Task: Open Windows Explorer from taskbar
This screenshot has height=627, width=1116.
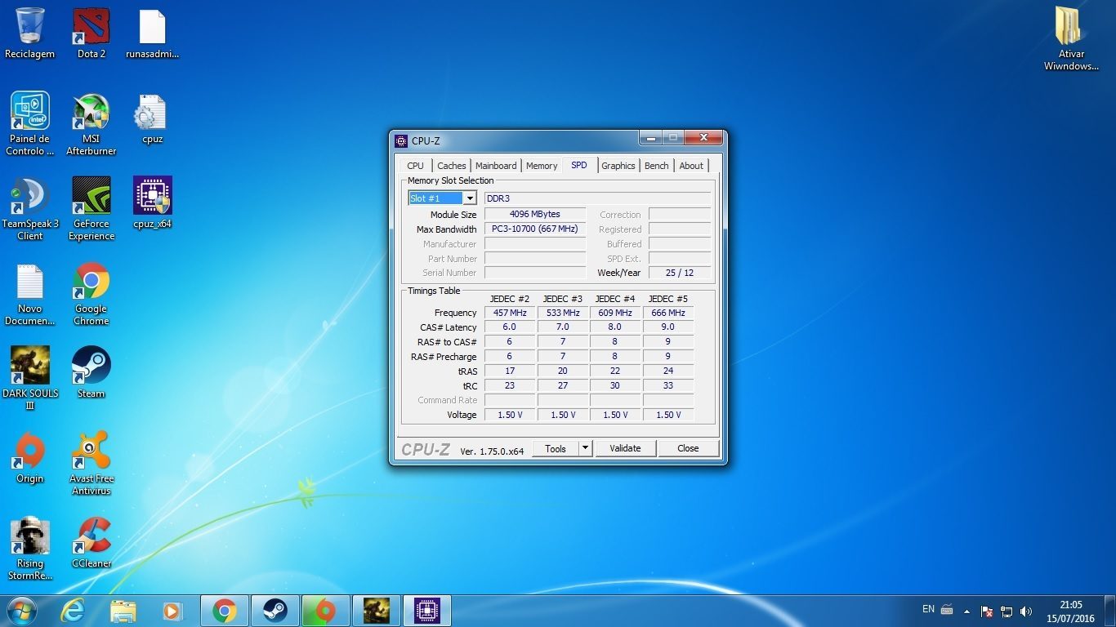Action: click(x=123, y=611)
